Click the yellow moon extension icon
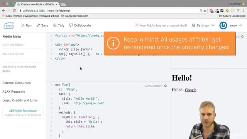Image resolution: width=247 pixels, height=139 pixels. click(x=227, y=10)
